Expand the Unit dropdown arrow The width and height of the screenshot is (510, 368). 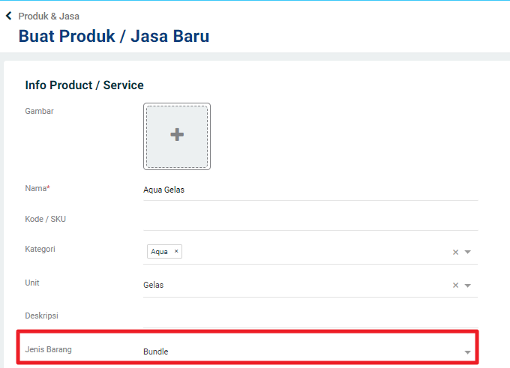click(x=468, y=286)
